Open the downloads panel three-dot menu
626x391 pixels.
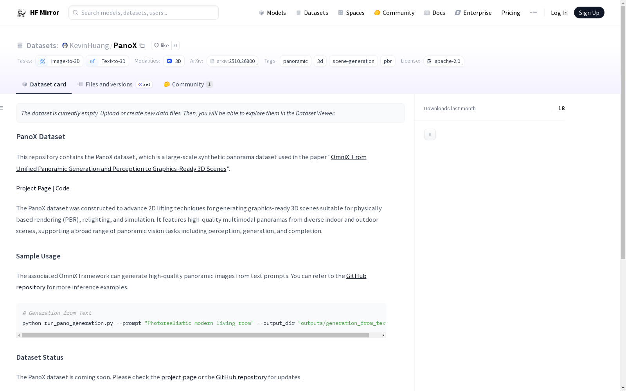point(430,135)
